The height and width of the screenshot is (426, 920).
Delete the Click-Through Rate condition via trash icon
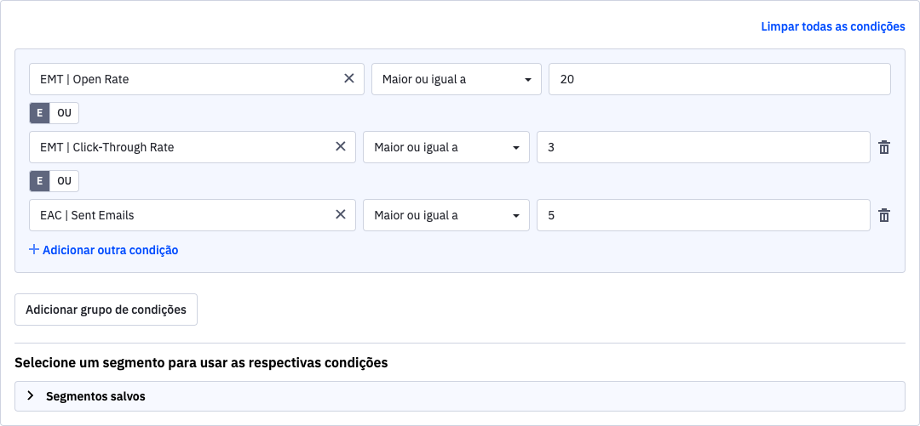(884, 147)
